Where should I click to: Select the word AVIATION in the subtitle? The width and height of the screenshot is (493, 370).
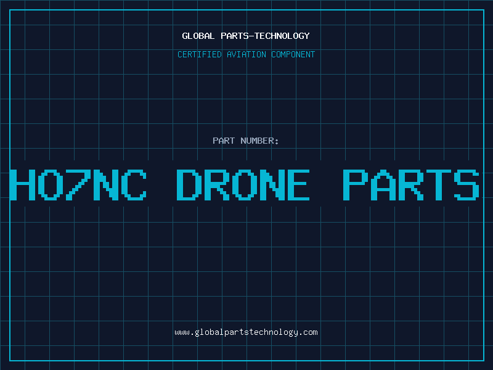(x=246, y=54)
